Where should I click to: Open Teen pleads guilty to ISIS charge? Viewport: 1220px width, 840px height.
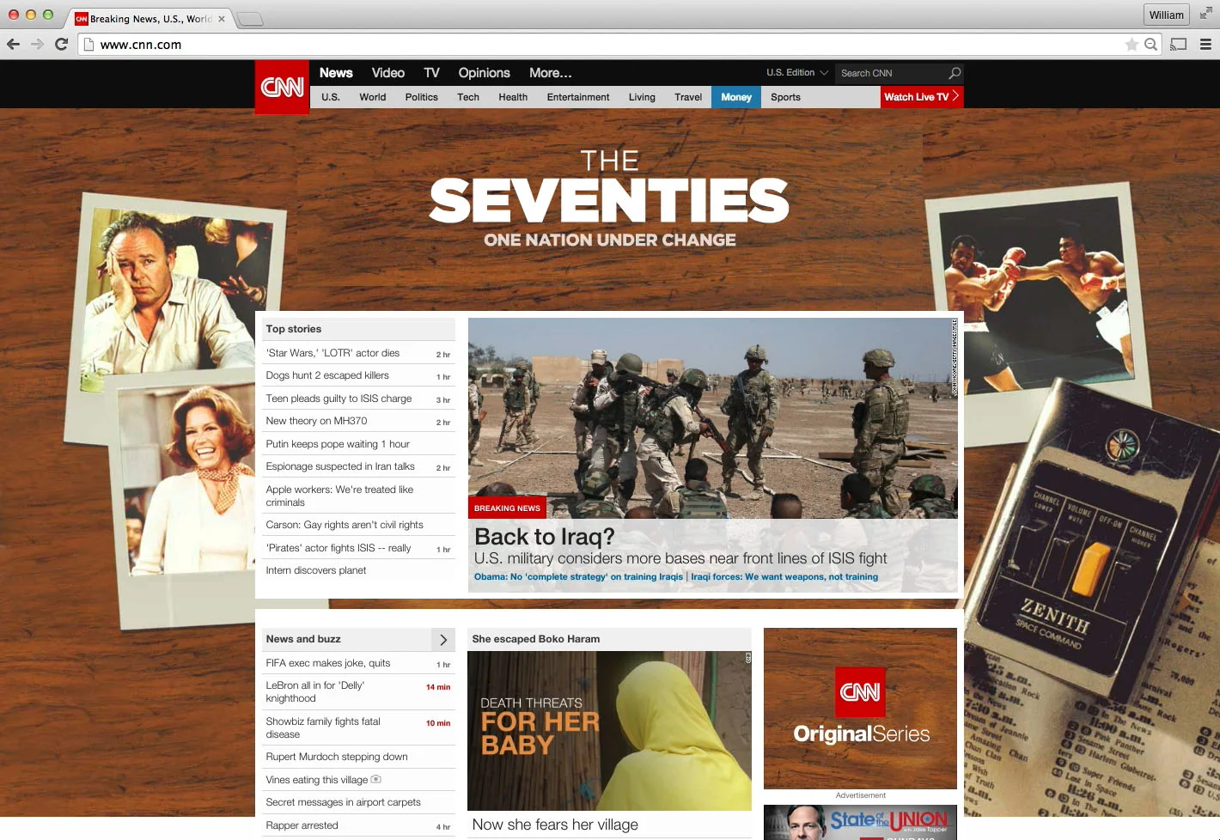tap(339, 399)
